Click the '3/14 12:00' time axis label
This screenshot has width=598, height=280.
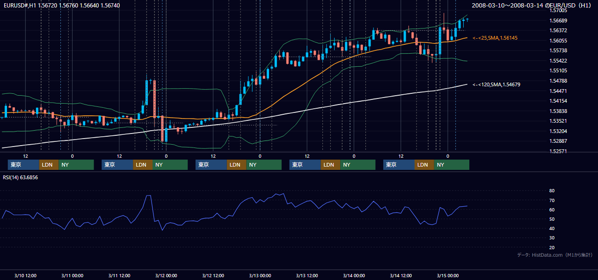pos(401,275)
